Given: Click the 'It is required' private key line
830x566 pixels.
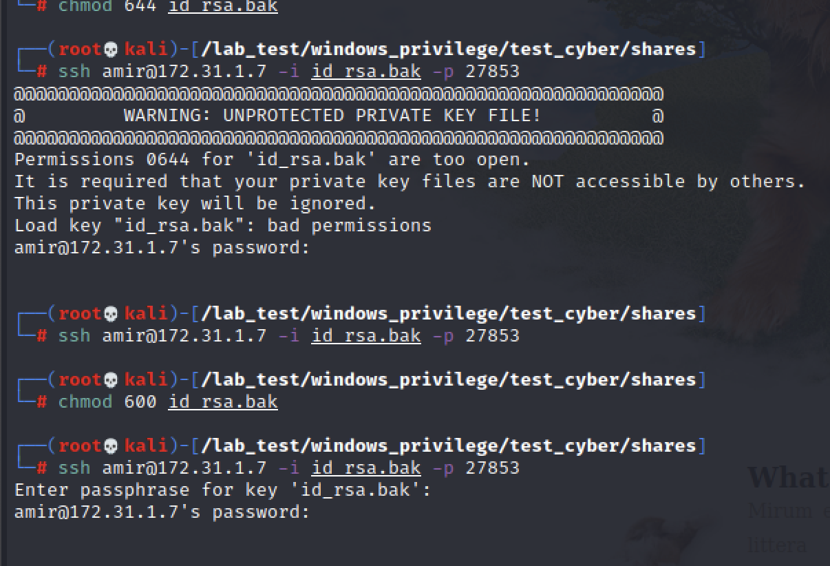Looking at the screenshot, I should click(409, 182).
